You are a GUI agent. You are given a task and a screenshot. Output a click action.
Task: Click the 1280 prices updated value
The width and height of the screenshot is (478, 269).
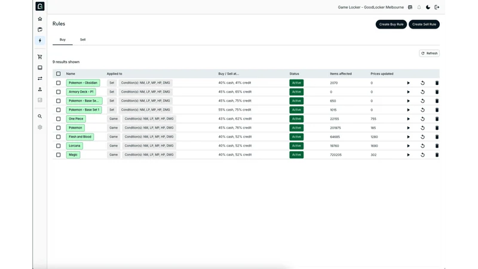coord(374,137)
